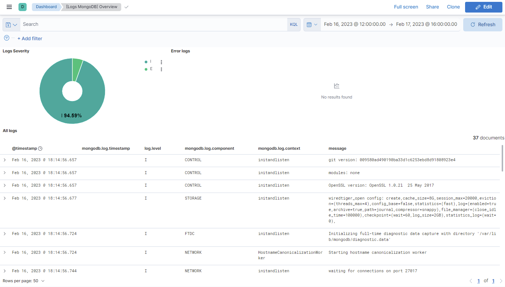Click log.level column header
The height and width of the screenshot is (287, 505).
[x=153, y=148]
